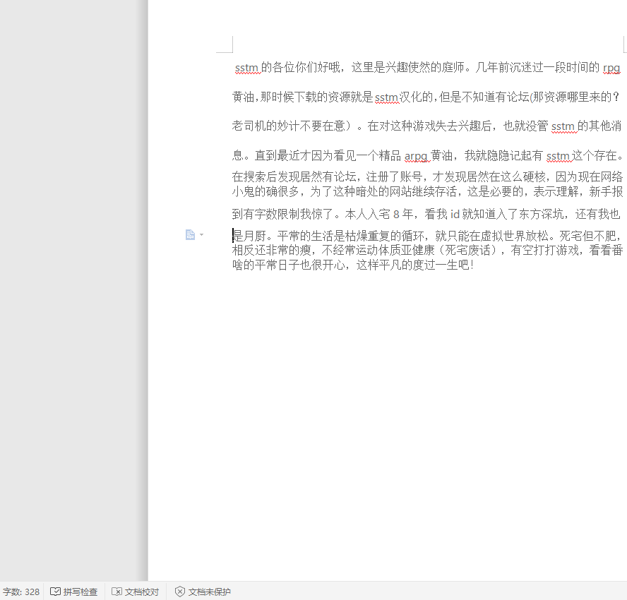Screen dimensions: 627x600
Task: Click the line starting '小鬼的确很多'
Action: pos(427,191)
